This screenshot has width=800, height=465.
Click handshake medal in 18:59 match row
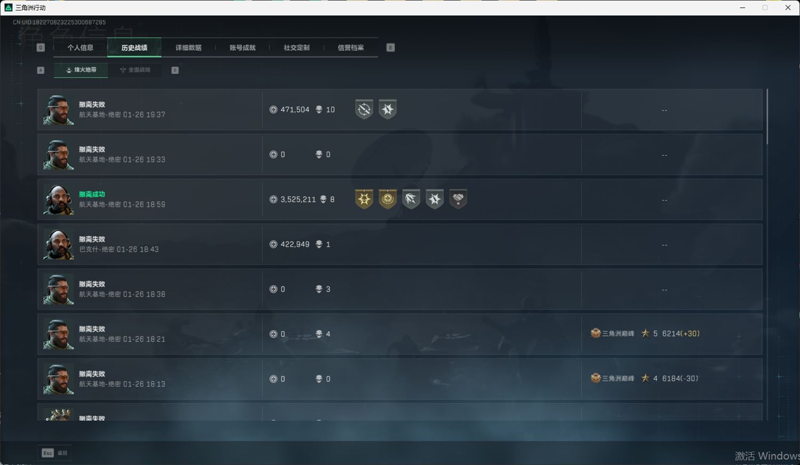458,199
